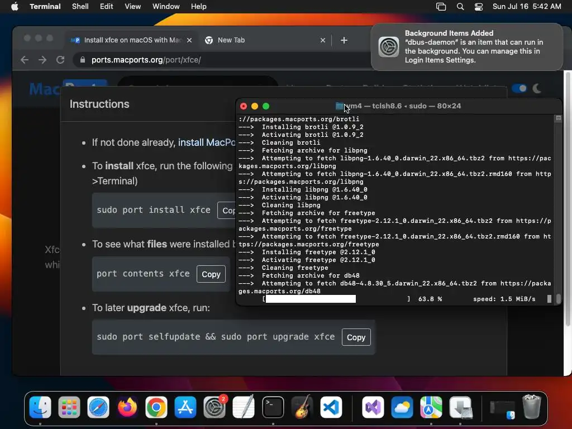Open the App Store Dock icon
Image resolution: width=572 pixels, height=429 pixels.
point(185,407)
